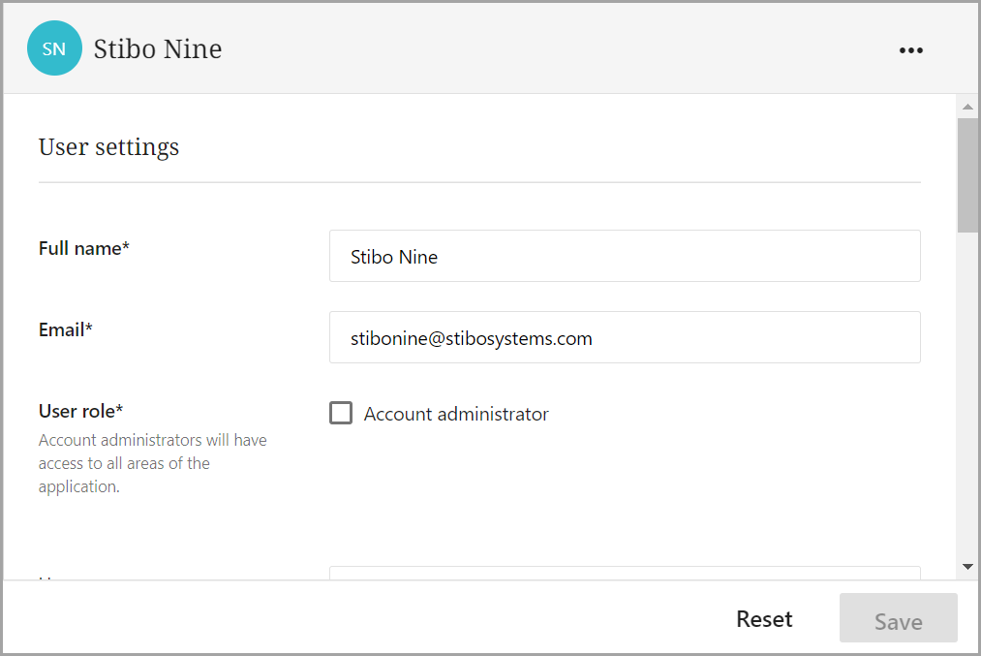This screenshot has width=981, height=656.
Task: Click the Full name field label
Action: [x=84, y=248]
